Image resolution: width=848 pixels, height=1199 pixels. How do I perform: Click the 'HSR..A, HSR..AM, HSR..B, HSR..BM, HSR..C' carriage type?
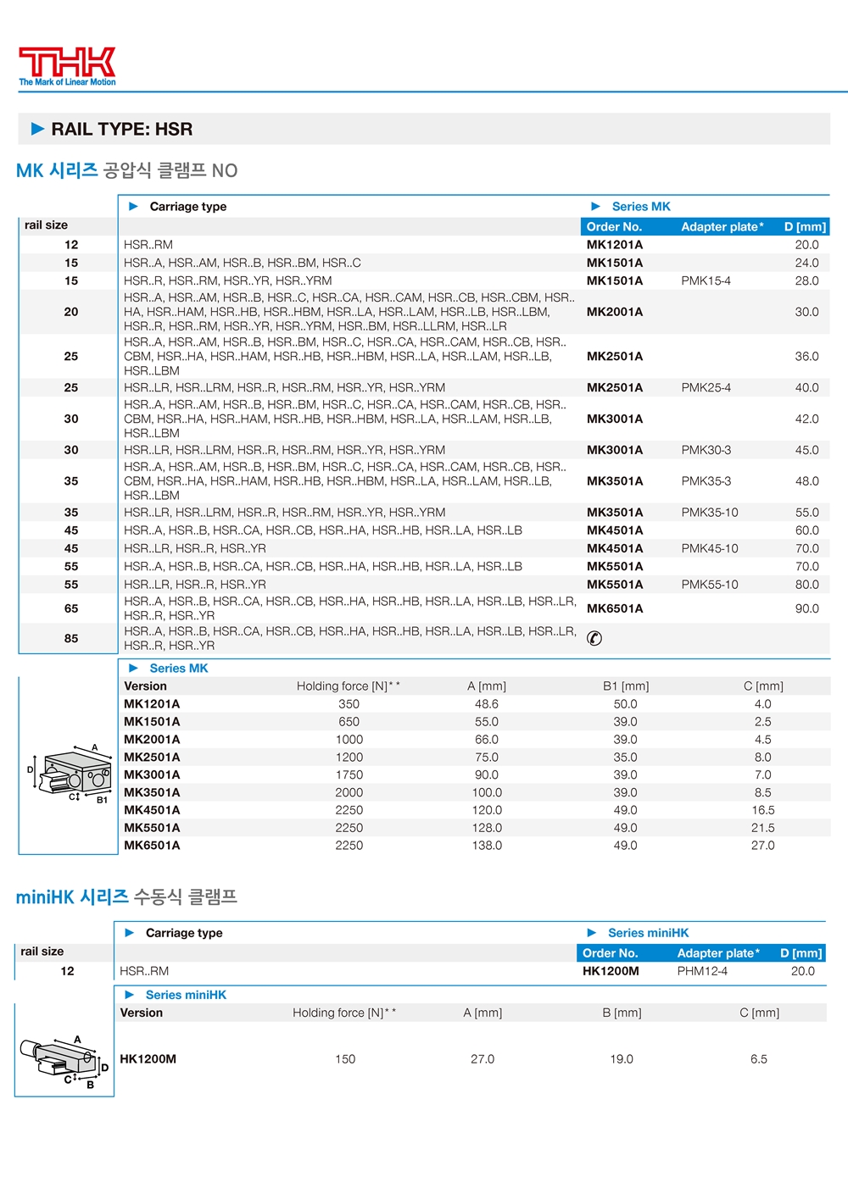coord(243,263)
